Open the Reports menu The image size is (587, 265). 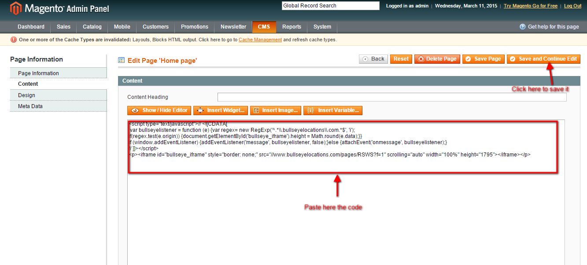click(x=292, y=27)
